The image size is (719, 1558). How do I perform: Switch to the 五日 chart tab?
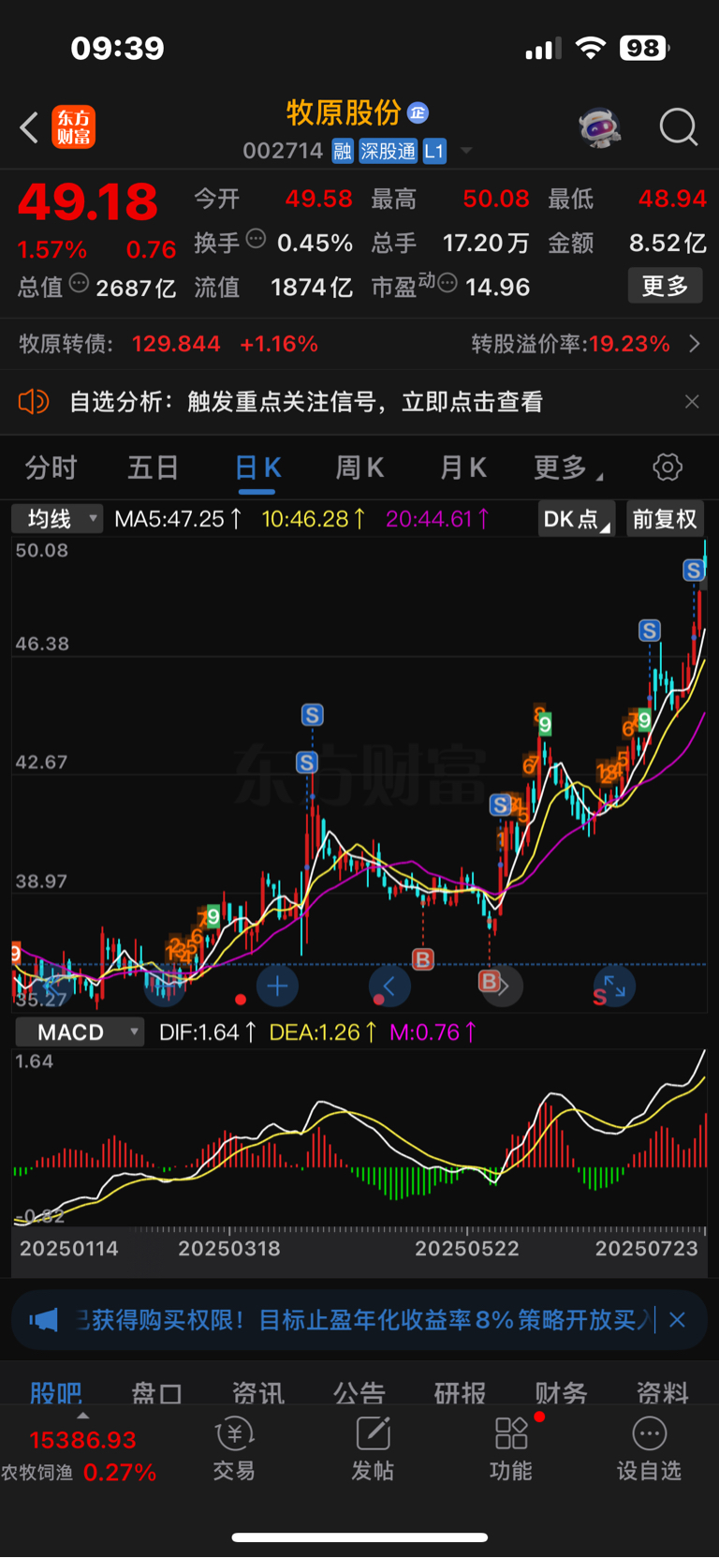point(153,467)
